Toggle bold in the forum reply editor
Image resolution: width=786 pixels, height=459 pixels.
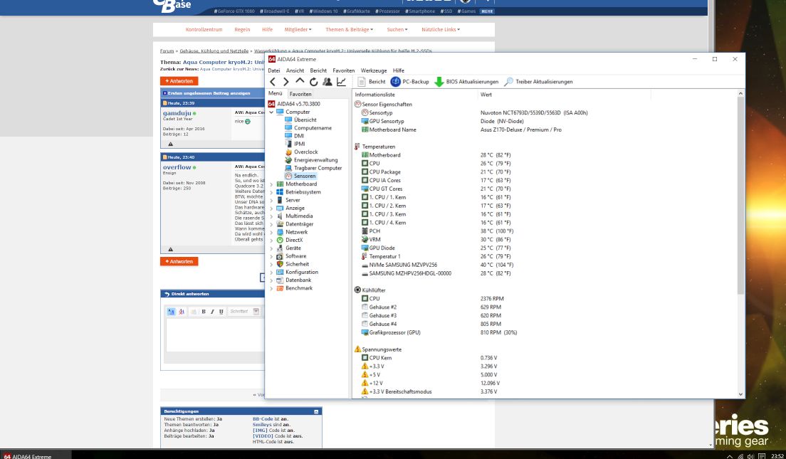tap(204, 312)
